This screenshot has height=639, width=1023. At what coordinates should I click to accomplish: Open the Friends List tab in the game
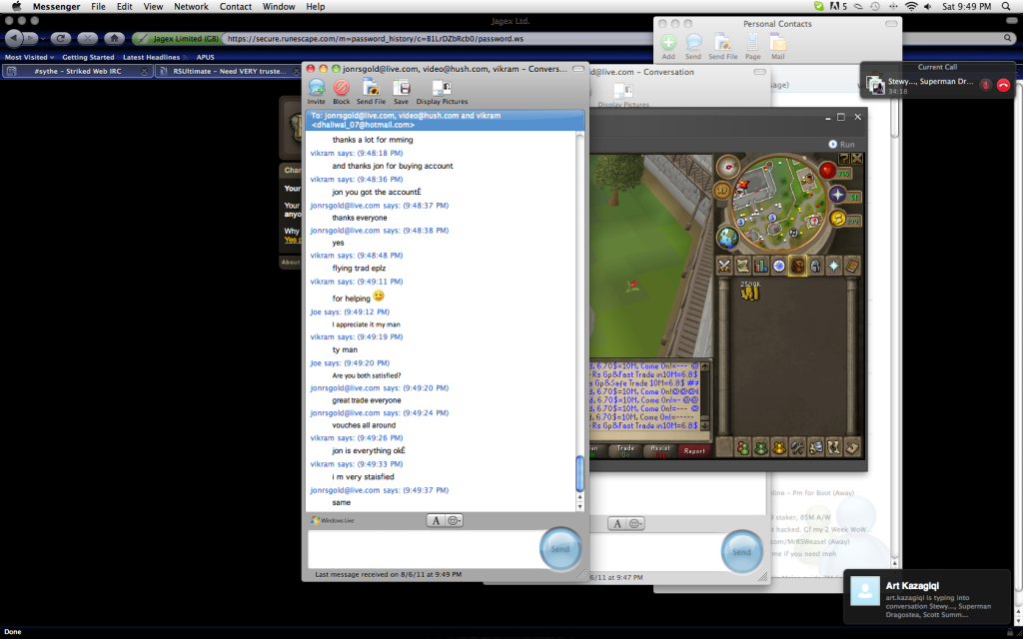coord(742,447)
